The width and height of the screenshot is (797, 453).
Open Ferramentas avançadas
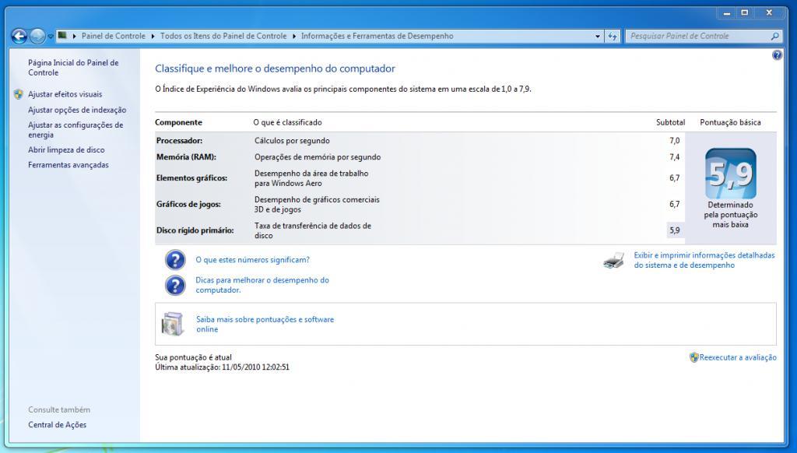68,165
